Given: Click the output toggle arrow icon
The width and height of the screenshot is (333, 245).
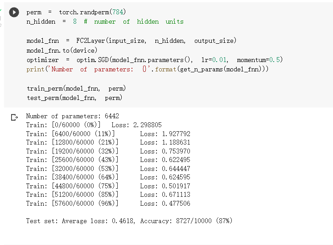Looking at the screenshot, I should click(14, 117).
